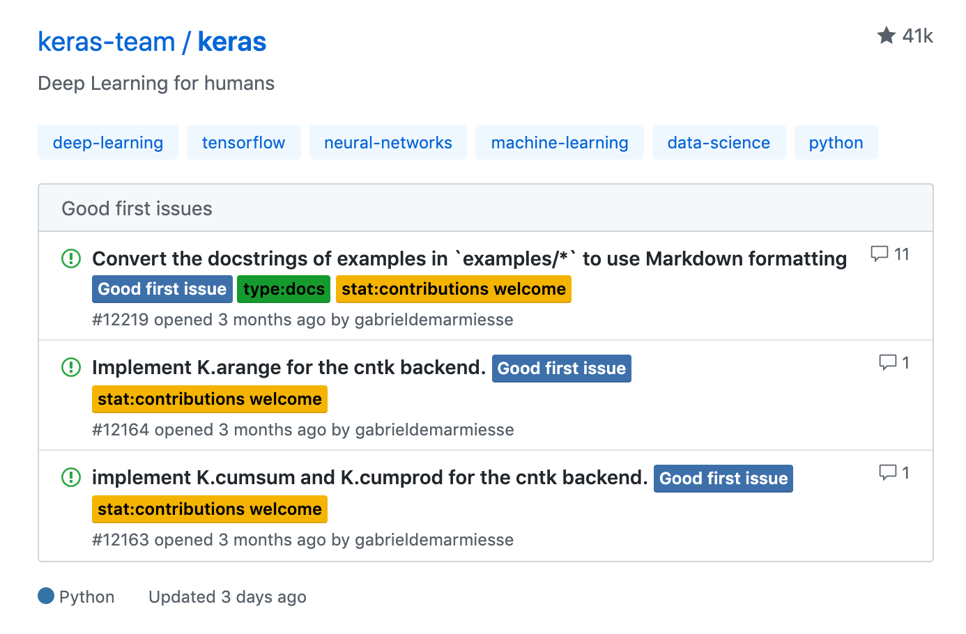Click the 'Updated 3 days ago' text
This screenshot has width=966, height=634.
point(227,597)
